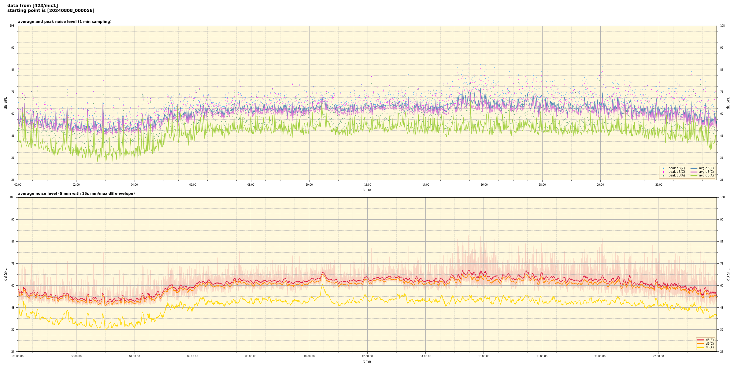Viewport: 734px width, 367px height.
Task: Click the peak dB(C) legend marker
Action: tap(663, 172)
